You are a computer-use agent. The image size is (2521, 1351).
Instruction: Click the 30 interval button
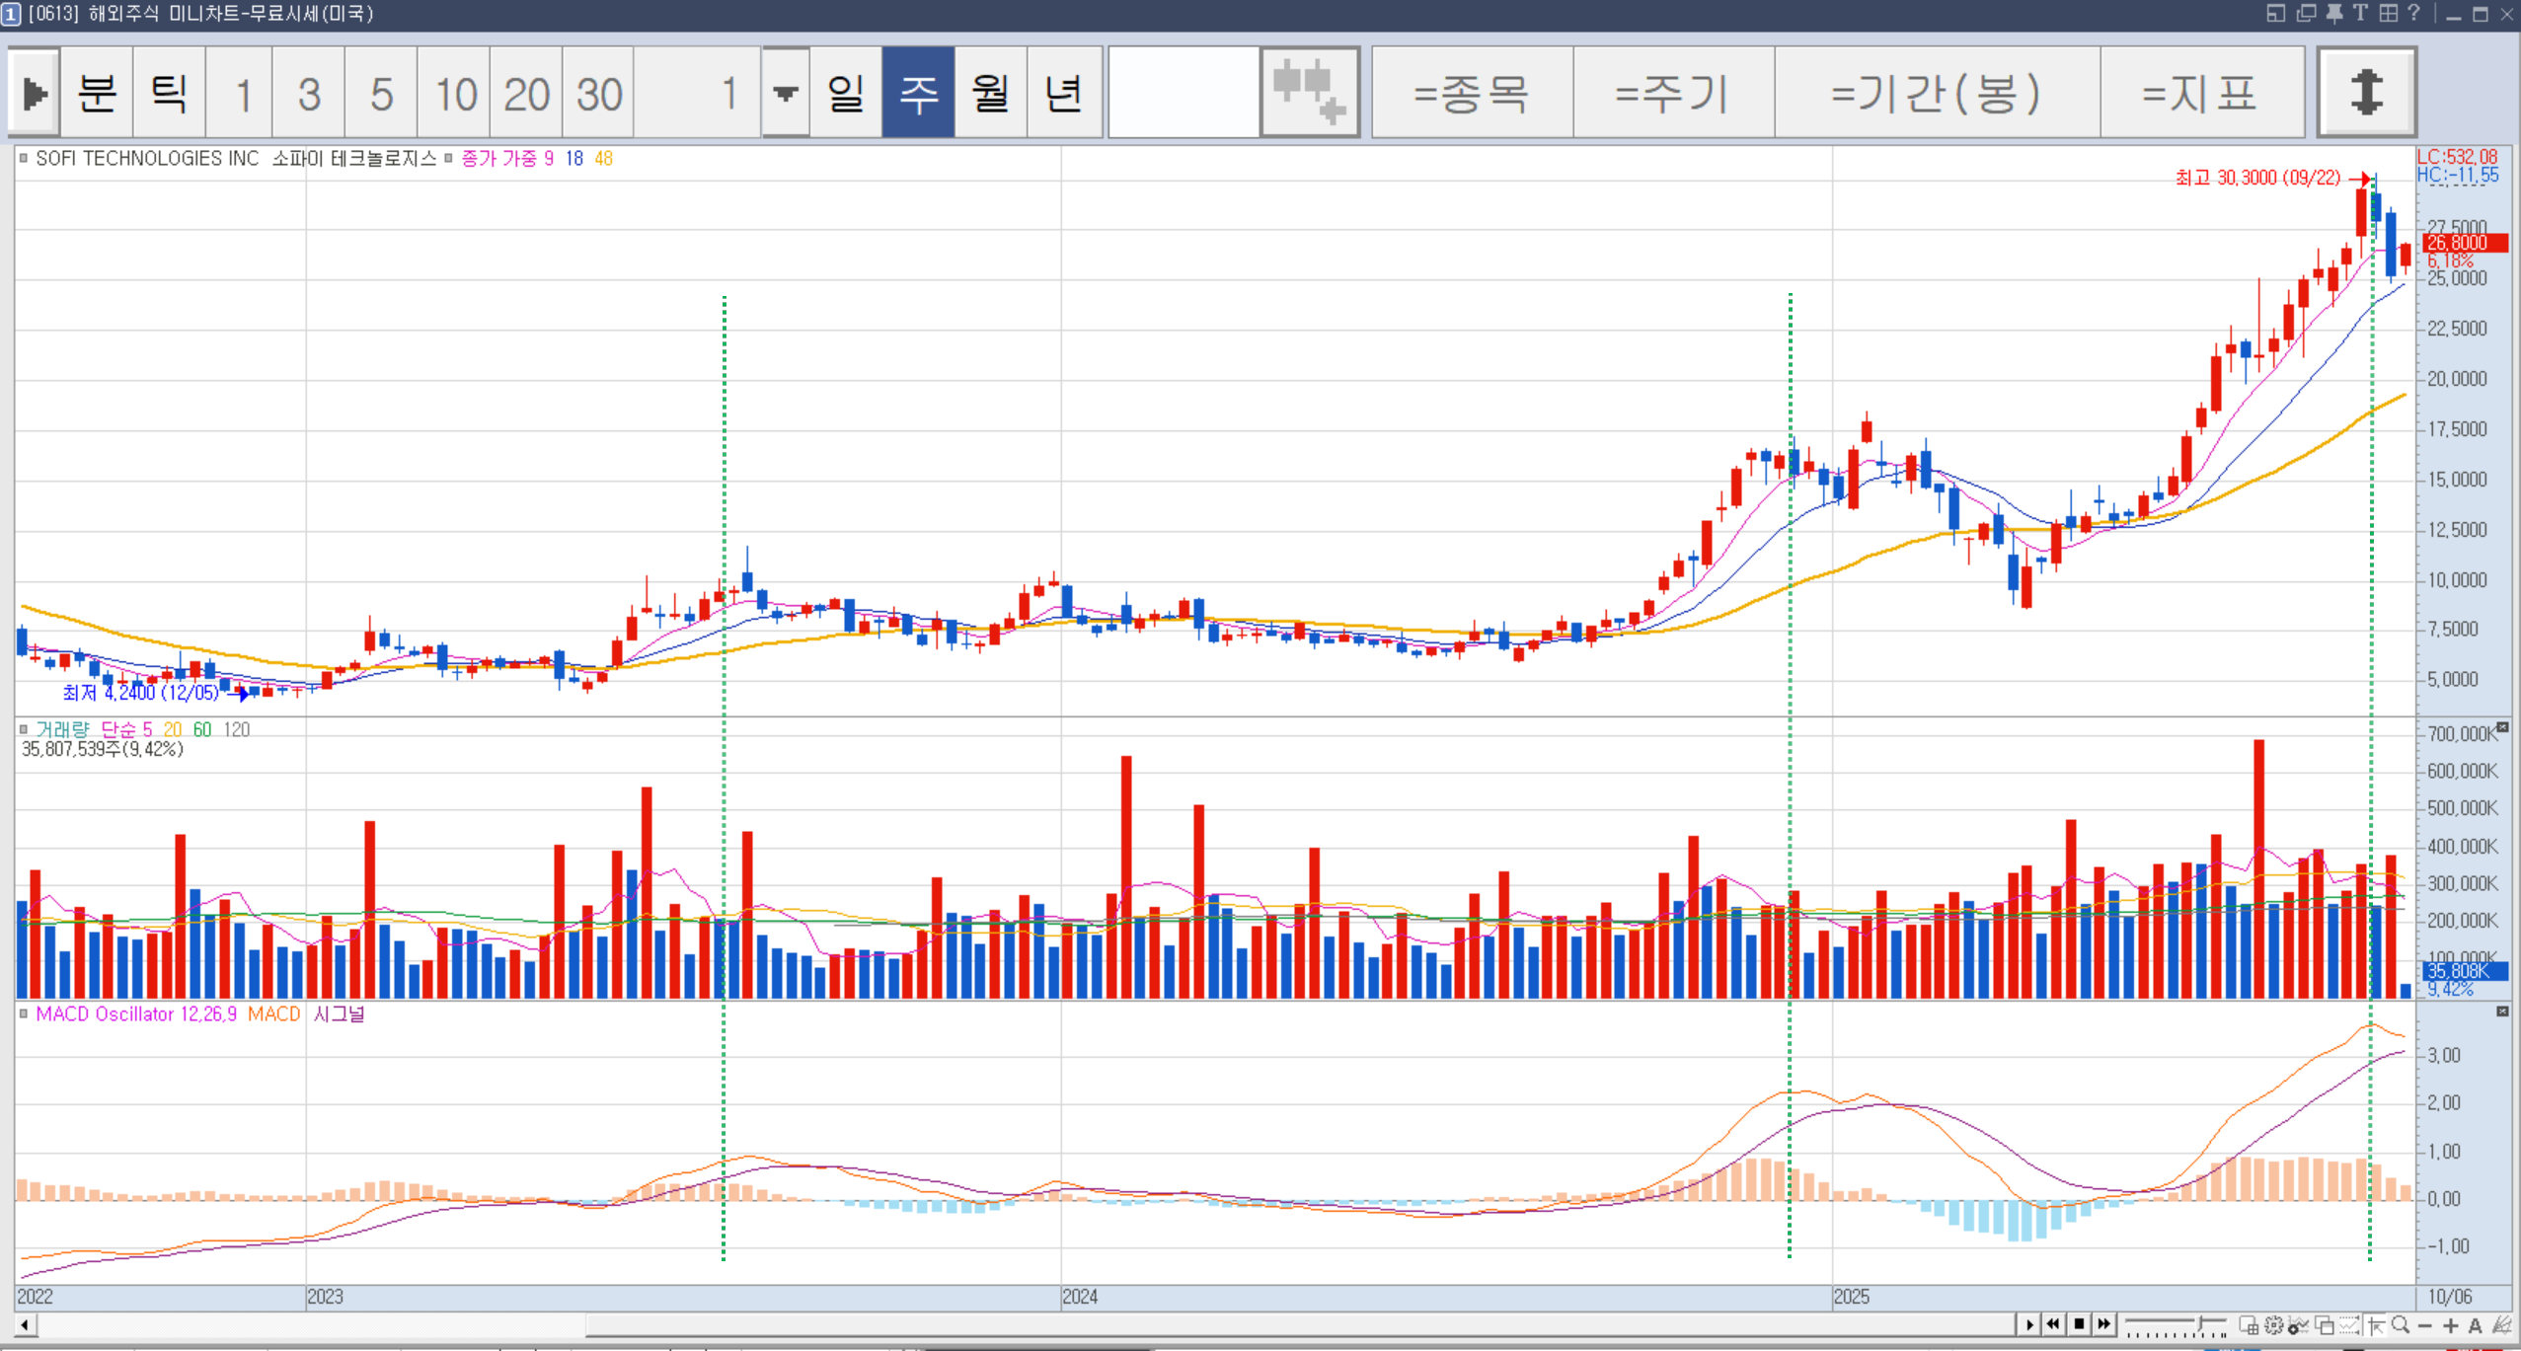pyautogui.click(x=598, y=93)
